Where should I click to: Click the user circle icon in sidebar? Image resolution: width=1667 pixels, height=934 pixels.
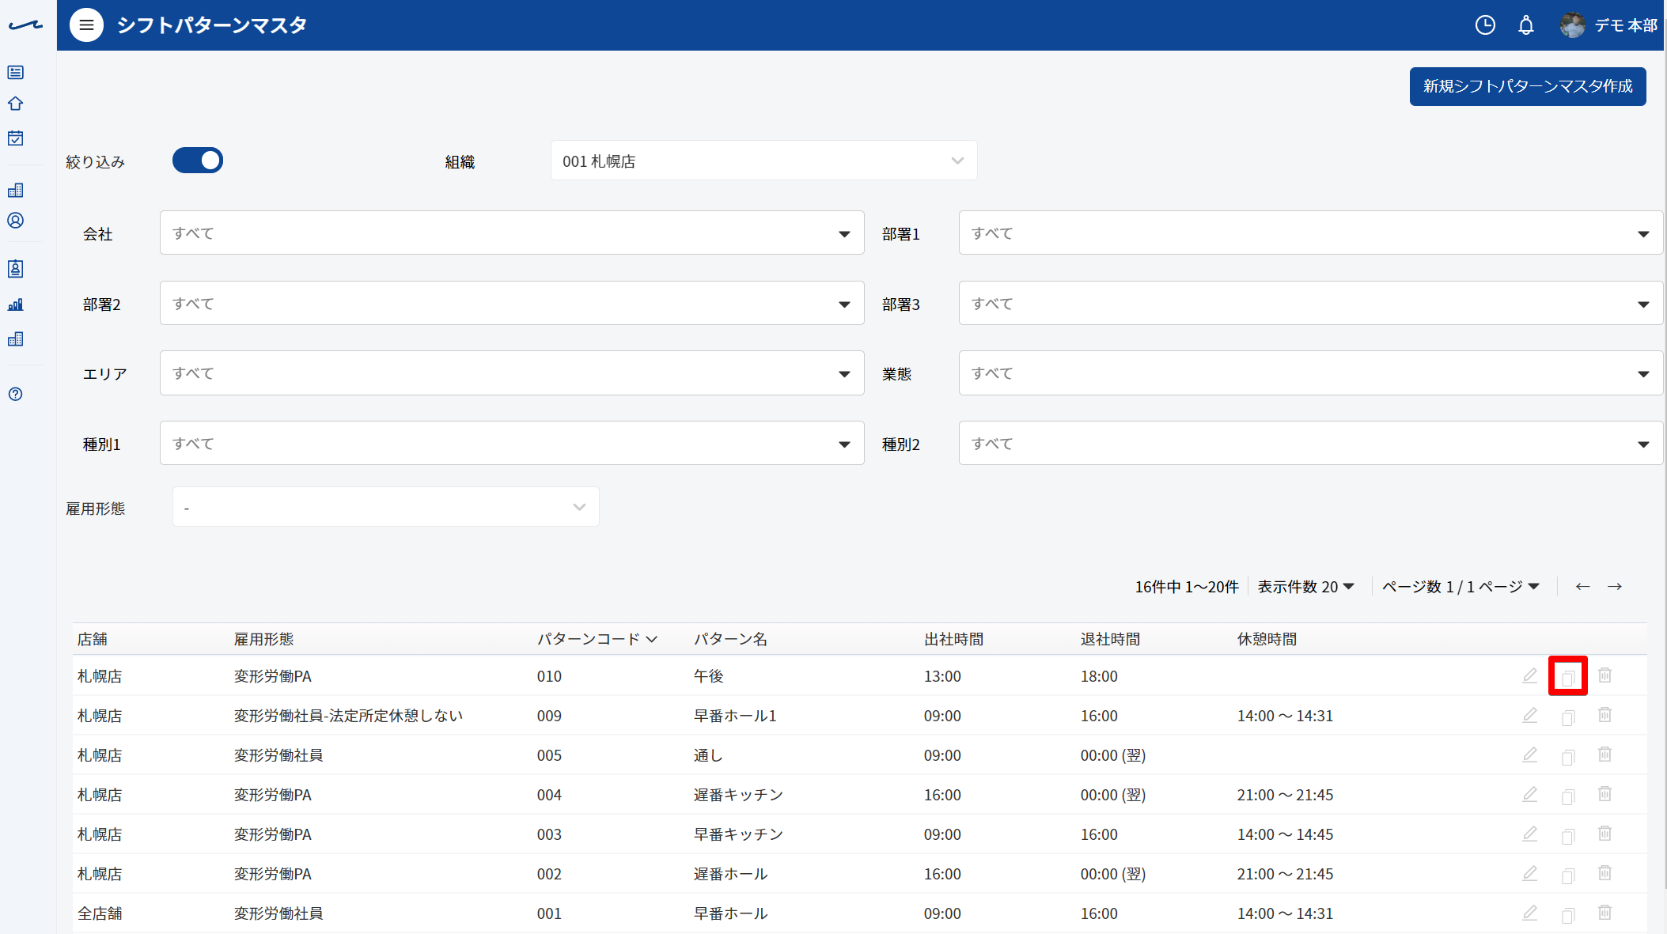pos(15,221)
